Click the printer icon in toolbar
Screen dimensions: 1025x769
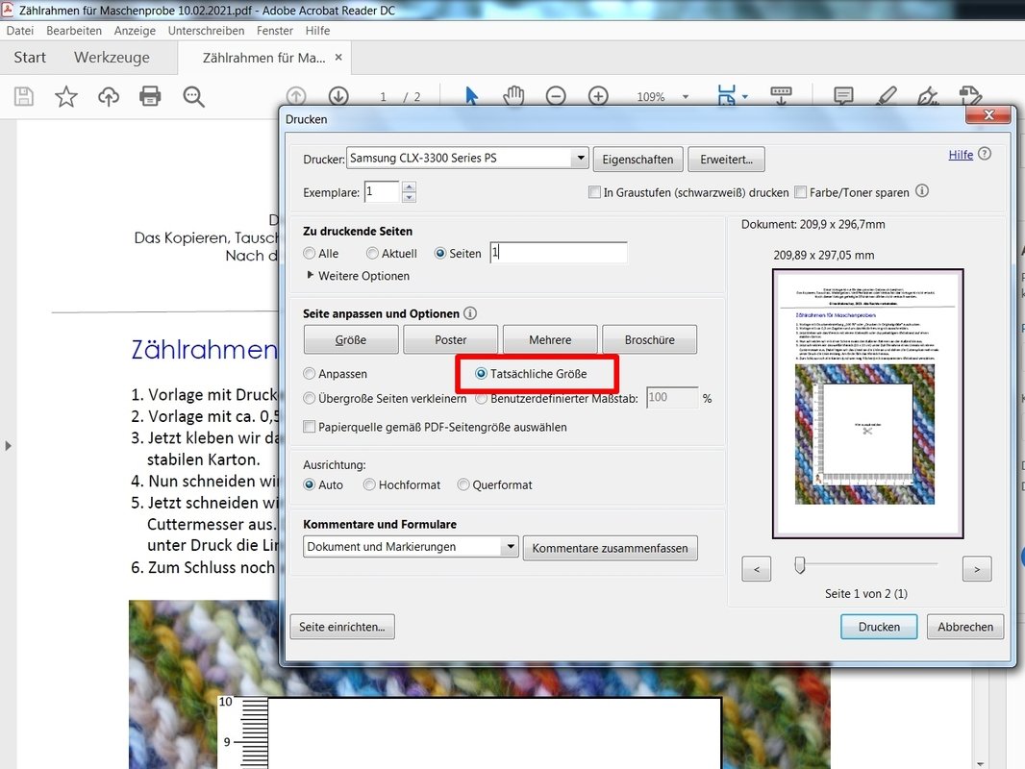pos(150,96)
